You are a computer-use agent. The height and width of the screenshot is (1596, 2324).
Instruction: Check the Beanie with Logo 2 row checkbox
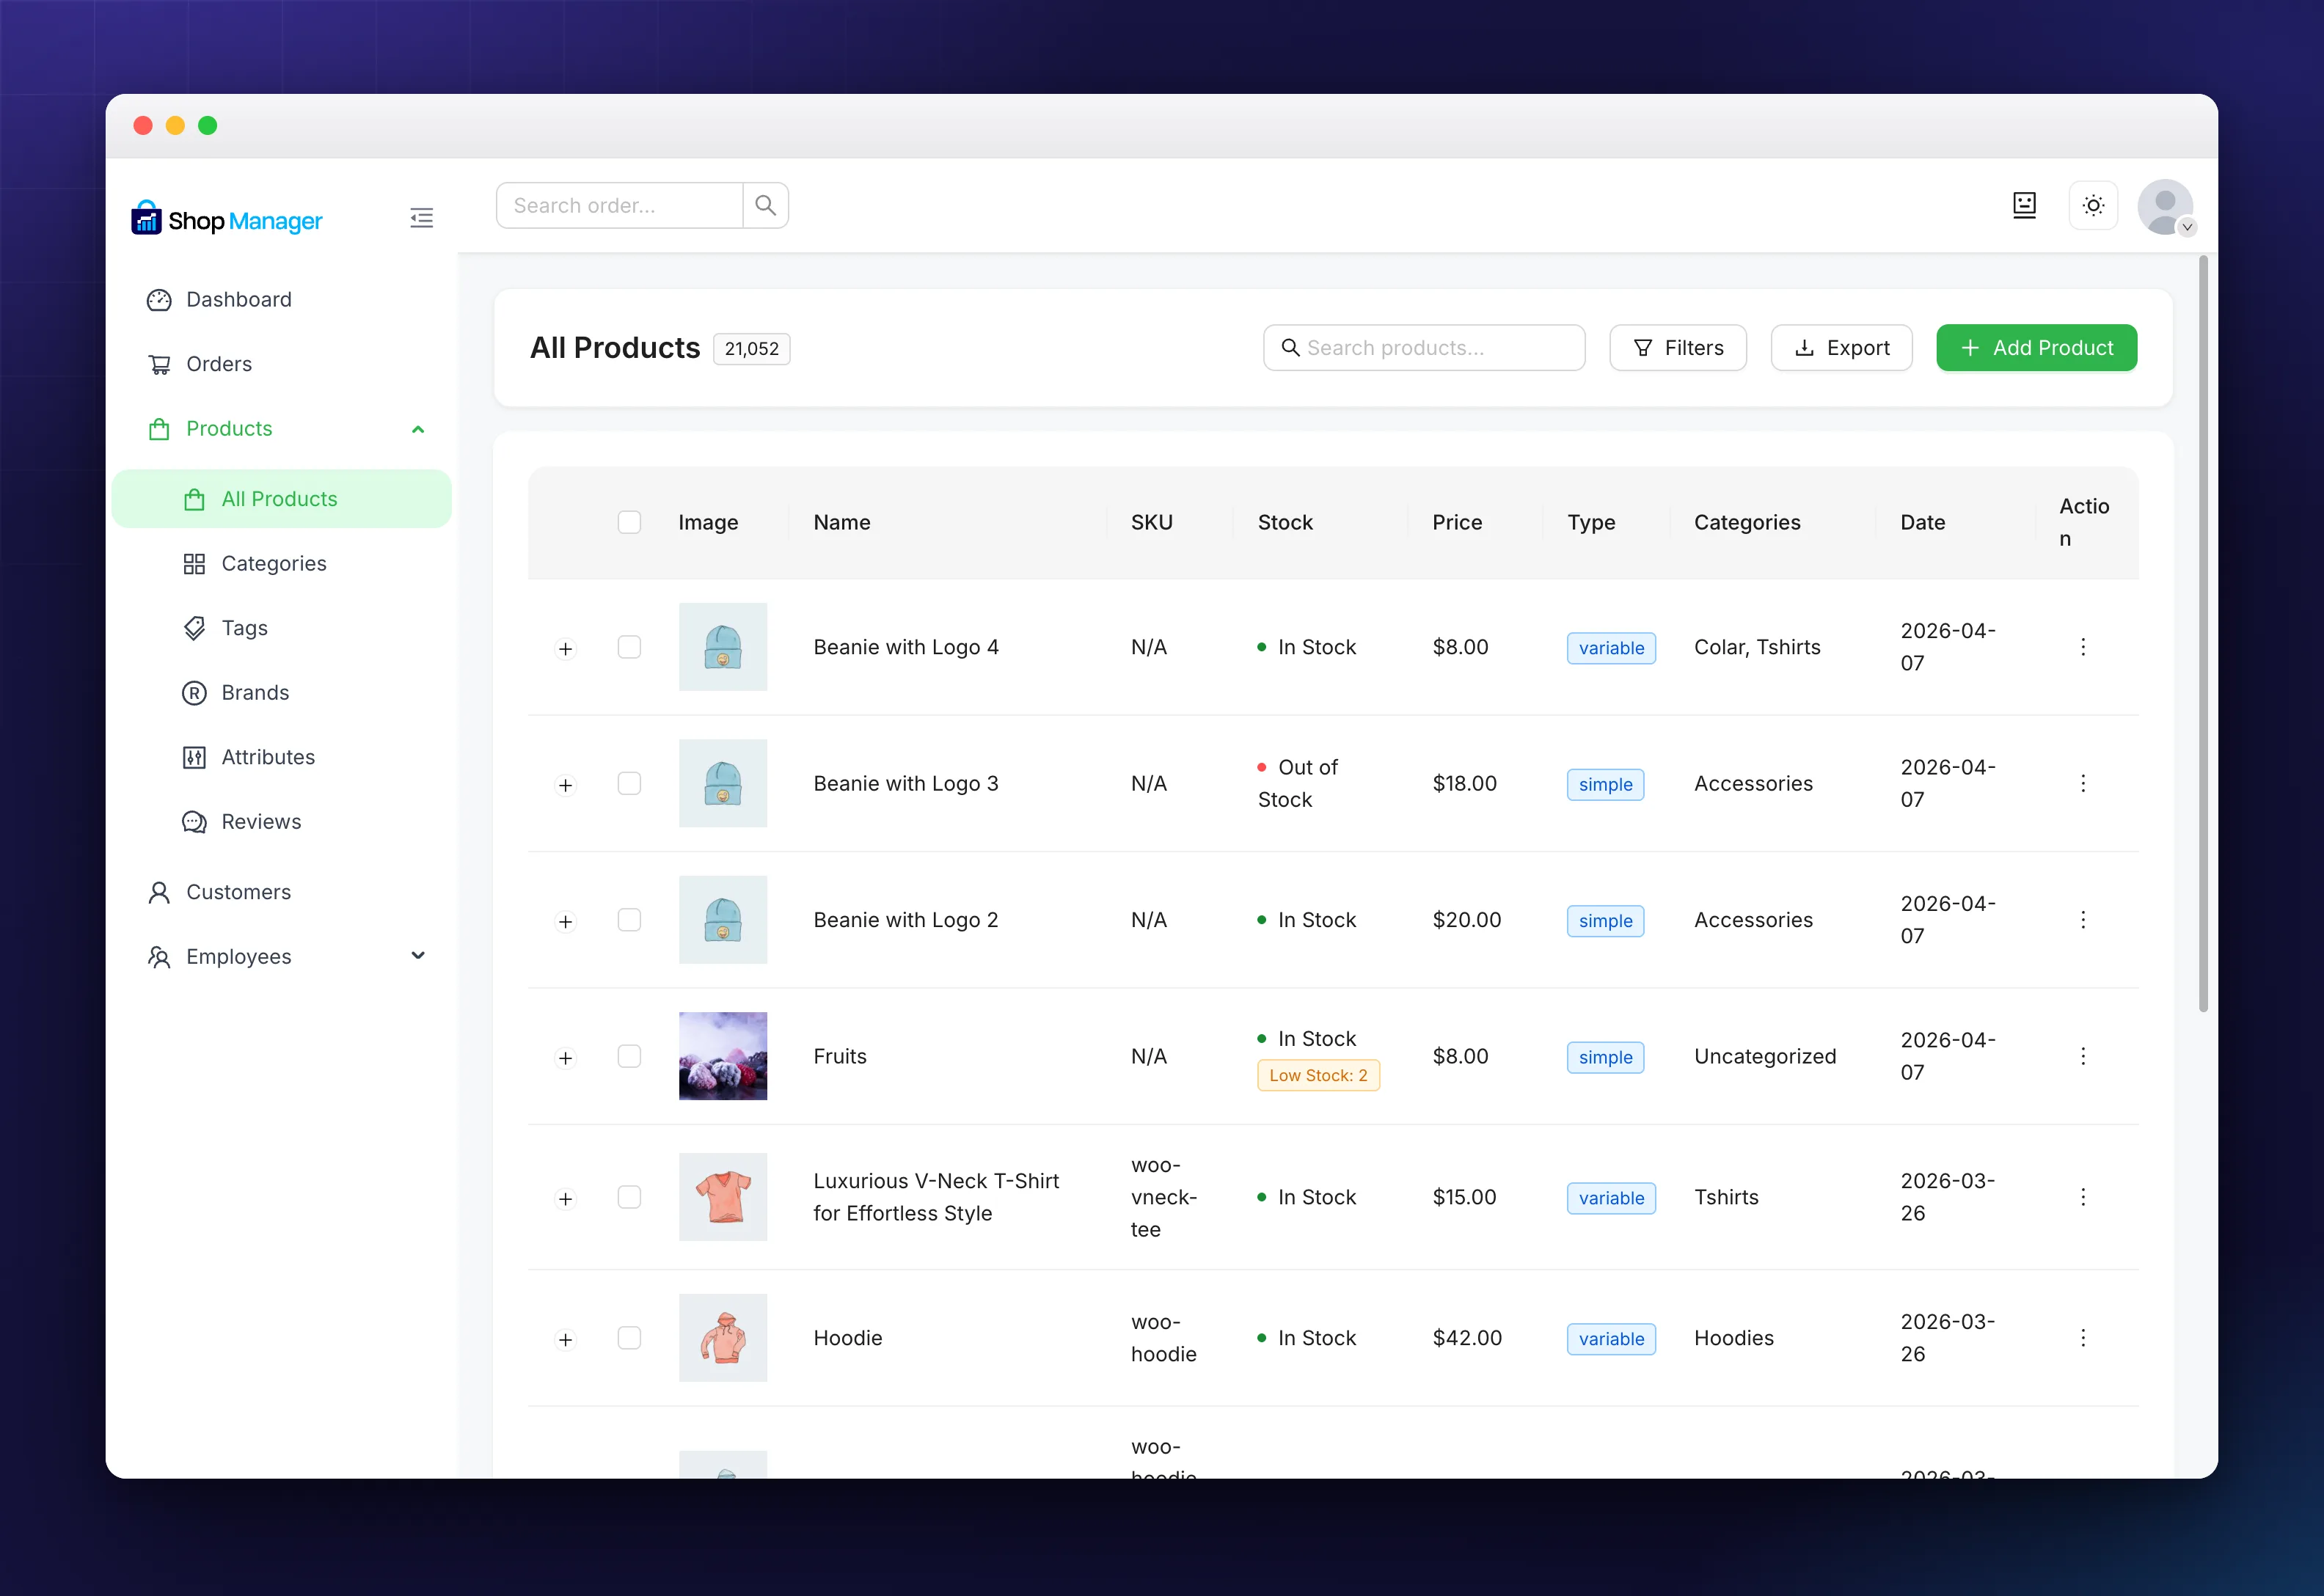(629, 920)
